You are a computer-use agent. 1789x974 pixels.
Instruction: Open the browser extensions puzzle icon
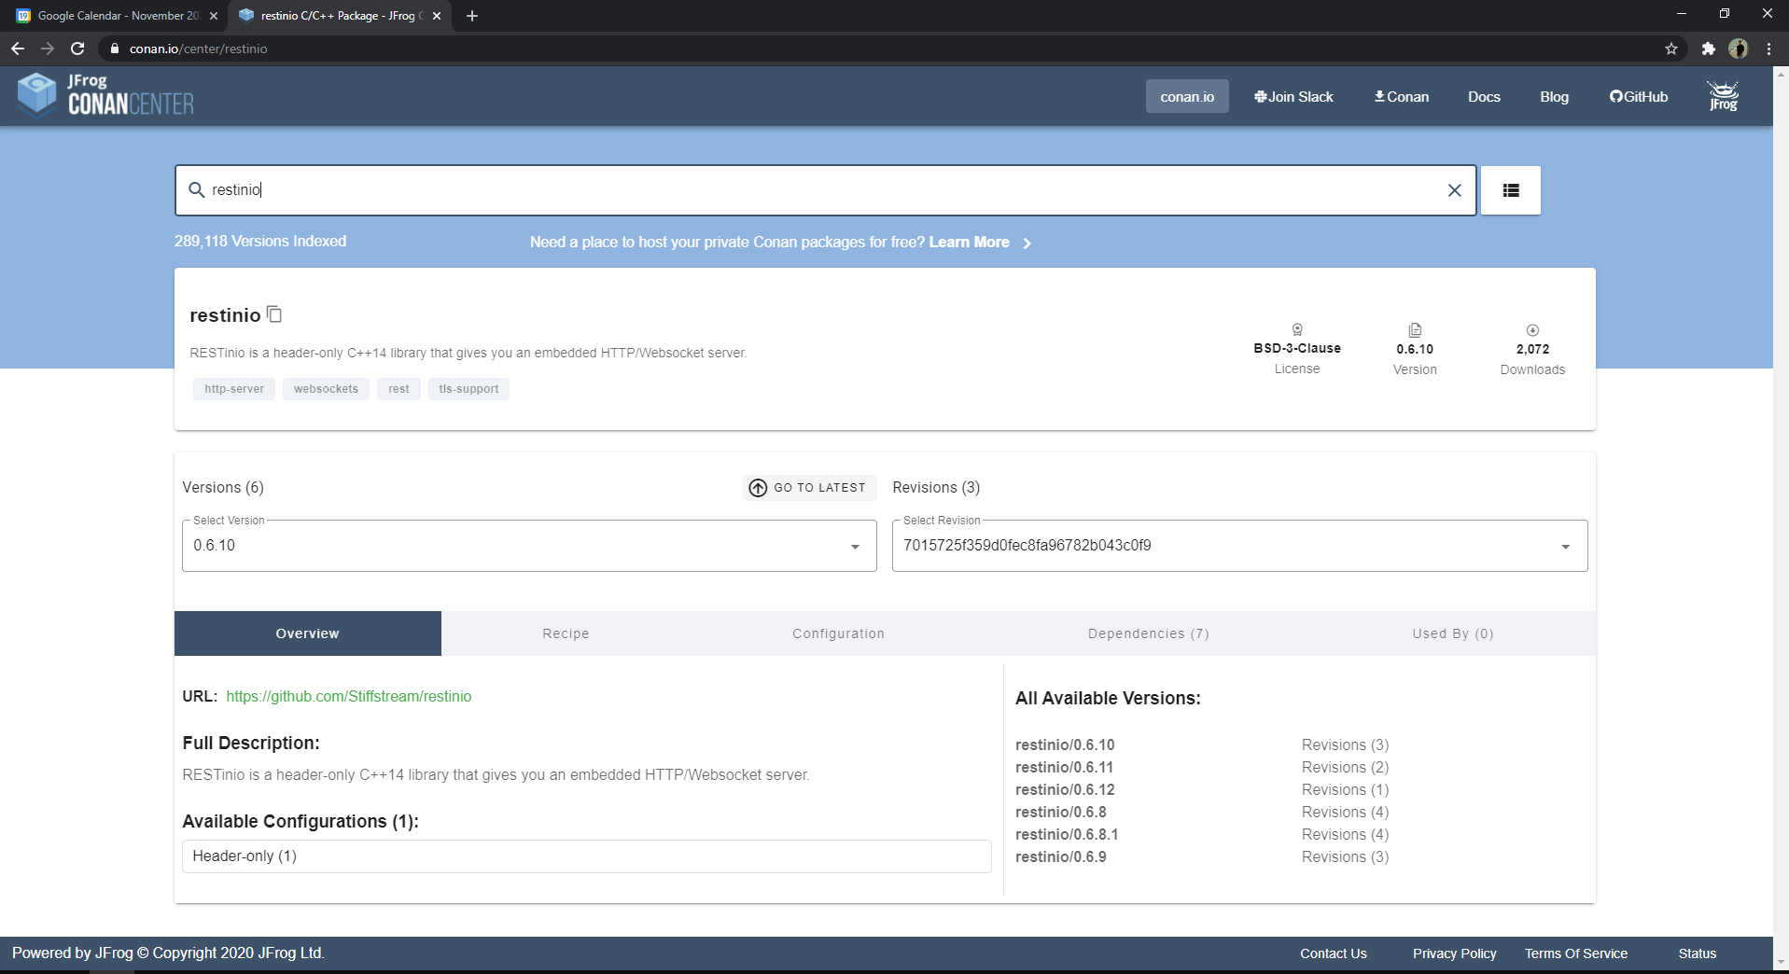[1708, 49]
